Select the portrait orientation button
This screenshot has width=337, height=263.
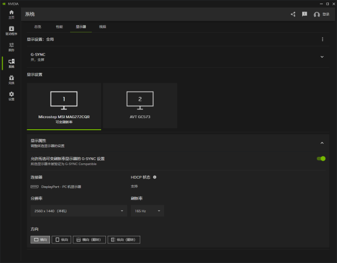(61, 240)
